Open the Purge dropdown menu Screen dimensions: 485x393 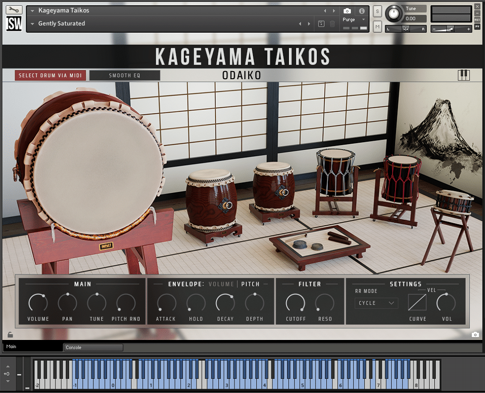tap(354, 19)
